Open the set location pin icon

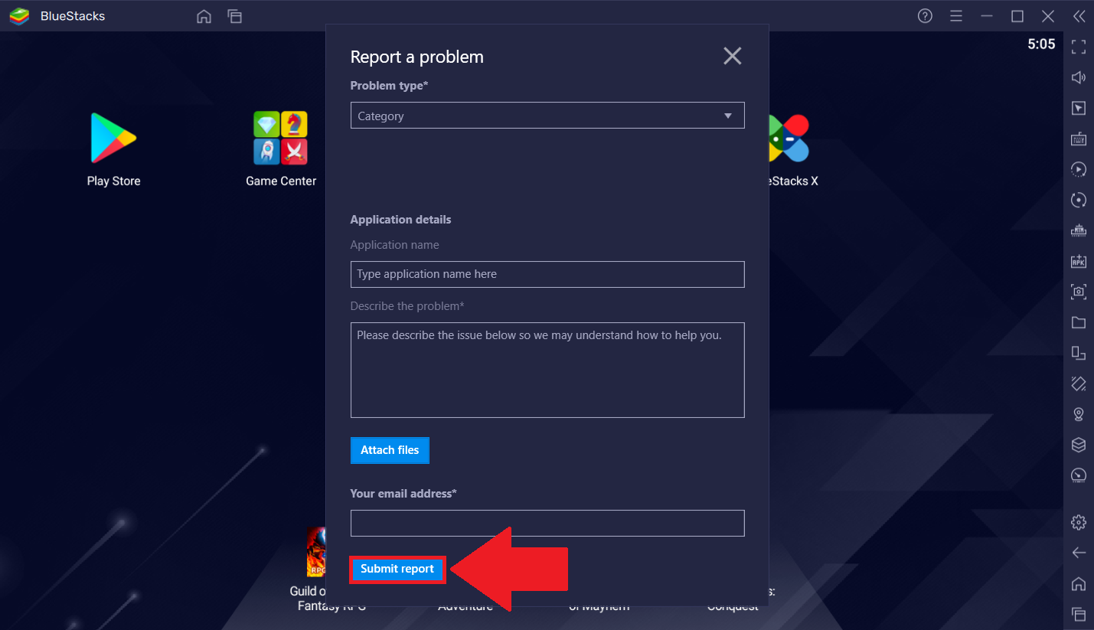pos(1079,414)
